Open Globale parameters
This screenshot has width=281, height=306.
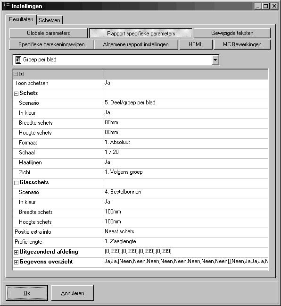point(49,33)
